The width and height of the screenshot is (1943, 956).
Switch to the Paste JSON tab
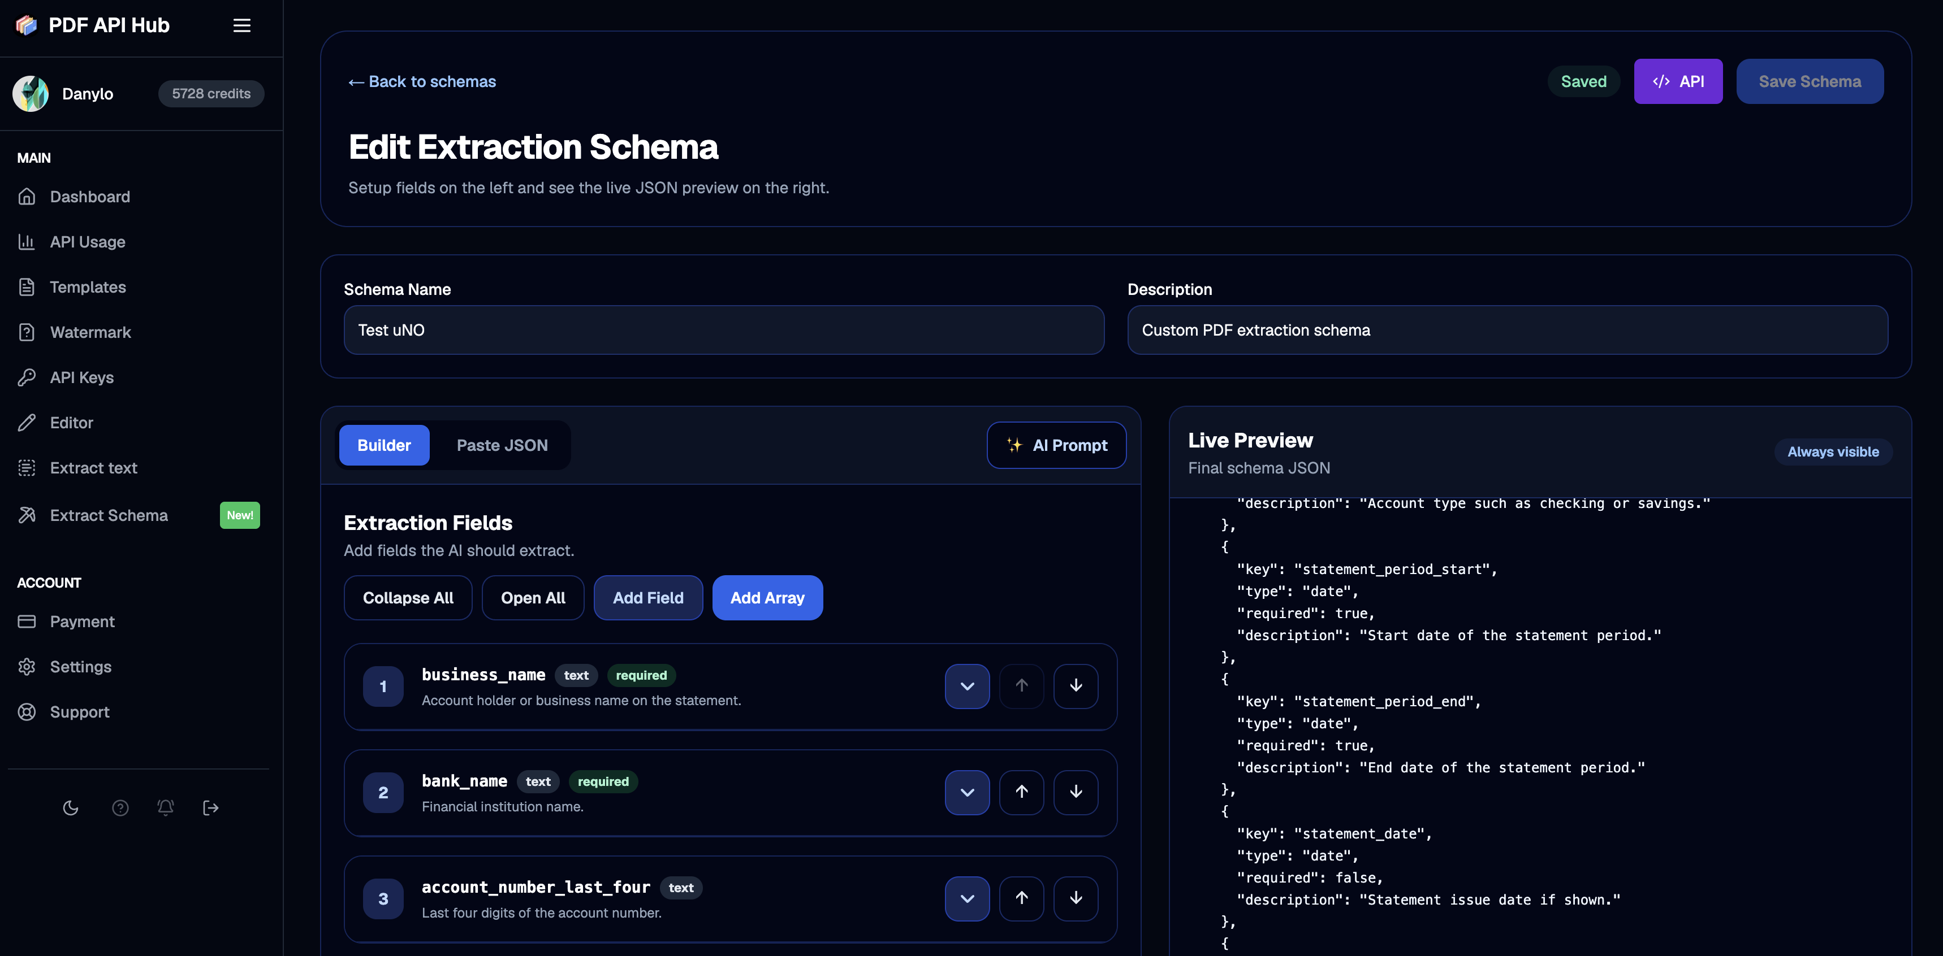coord(502,445)
